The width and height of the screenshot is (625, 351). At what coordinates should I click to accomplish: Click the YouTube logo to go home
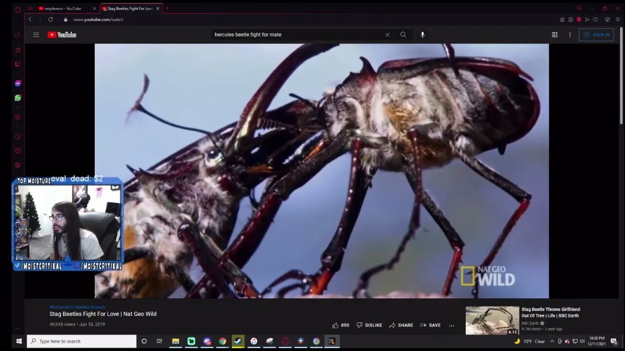point(62,35)
